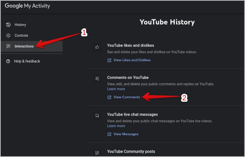The image size is (245, 157).
Task: Open the Controls sidebar item
Action: point(32,36)
